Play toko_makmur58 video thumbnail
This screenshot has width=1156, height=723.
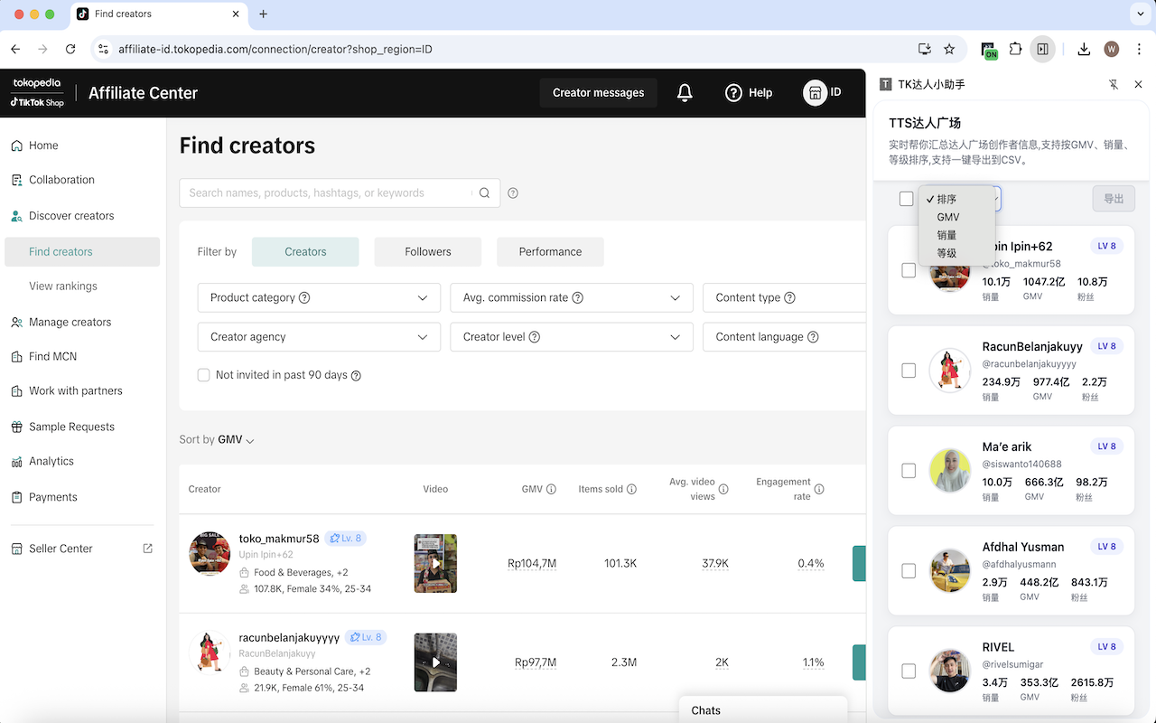(x=435, y=563)
